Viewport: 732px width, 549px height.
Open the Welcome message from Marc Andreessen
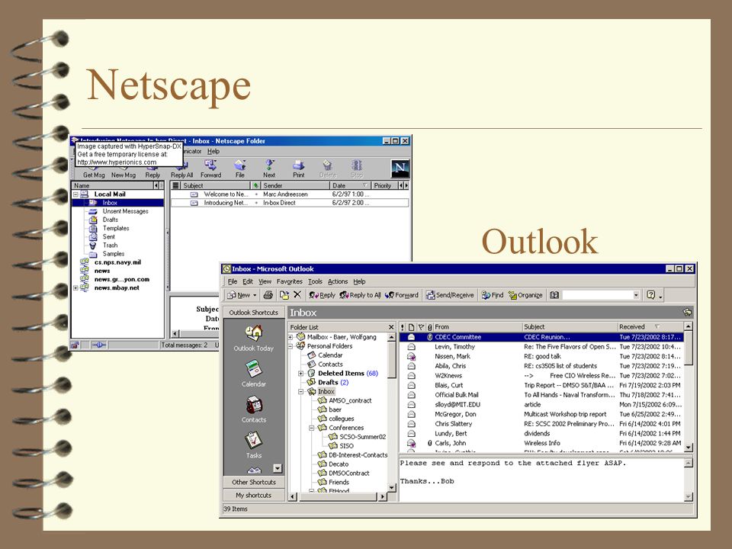tap(290, 194)
